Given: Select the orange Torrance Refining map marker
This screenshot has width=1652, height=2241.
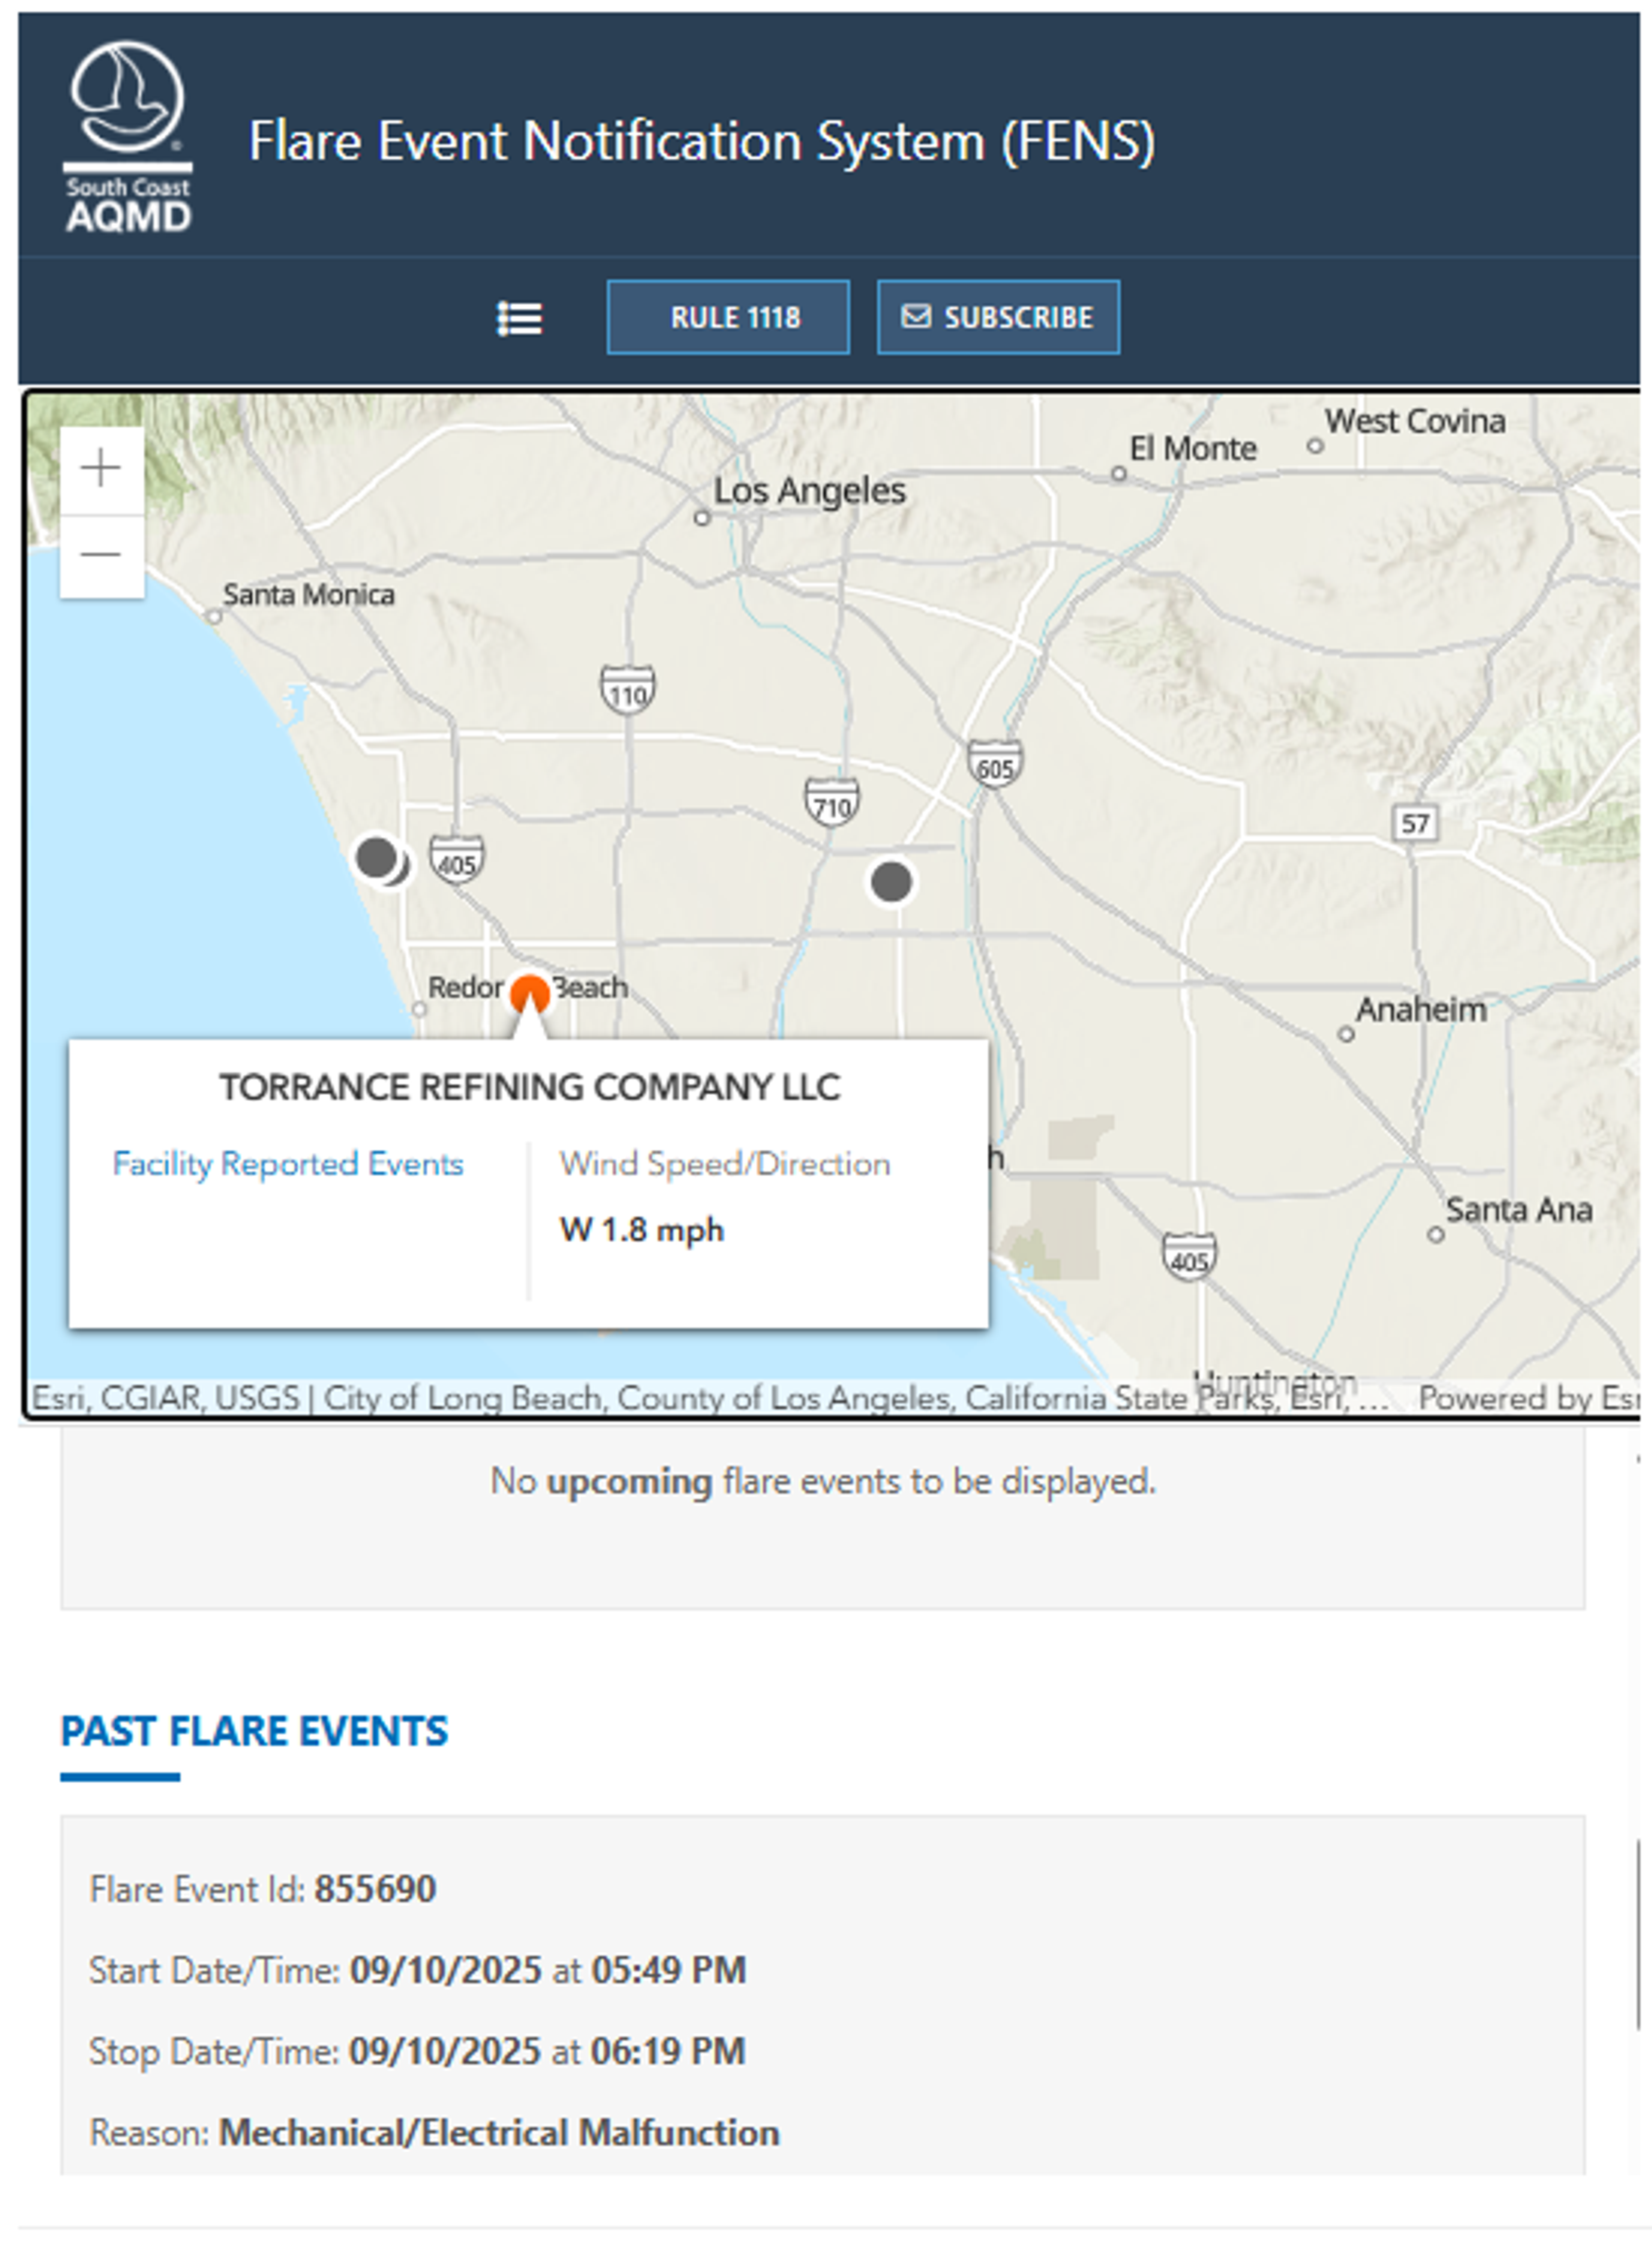Looking at the screenshot, I should click(x=529, y=994).
